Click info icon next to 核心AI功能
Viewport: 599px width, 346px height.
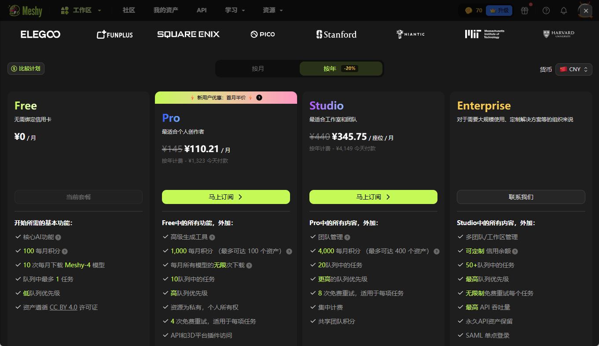click(x=58, y=237)
